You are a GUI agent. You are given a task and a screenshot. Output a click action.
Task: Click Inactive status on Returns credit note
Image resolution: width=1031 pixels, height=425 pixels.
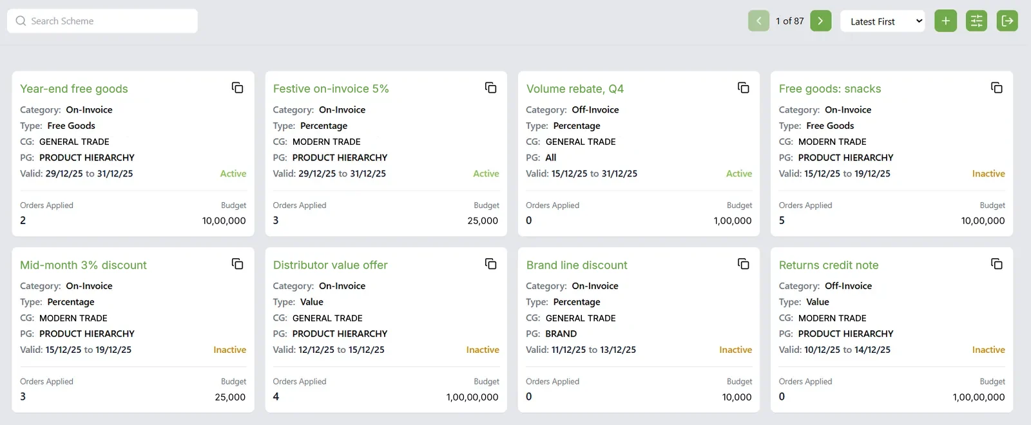[988, 350]
